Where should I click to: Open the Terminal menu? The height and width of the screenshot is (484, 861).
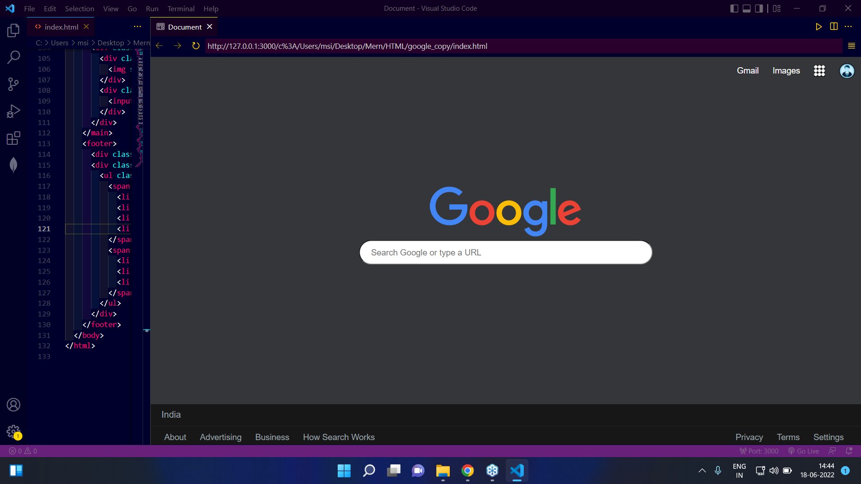pyautogui.click(x=181, y=9)
